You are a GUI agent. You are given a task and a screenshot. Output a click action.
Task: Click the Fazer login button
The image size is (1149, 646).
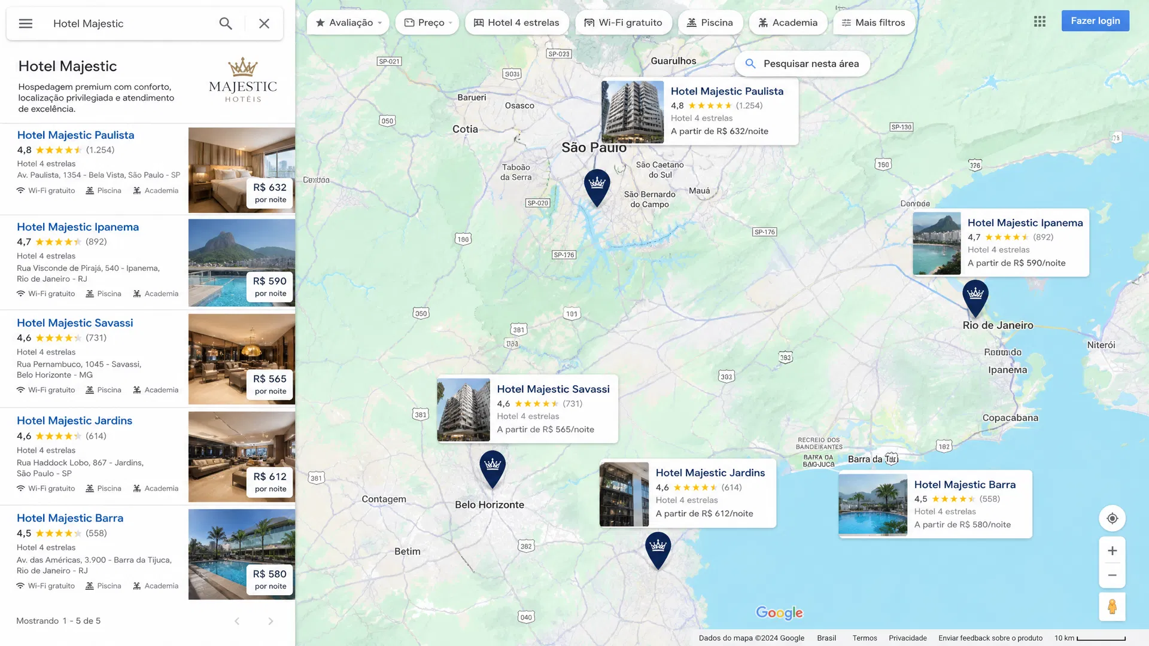coord(1095,21)
